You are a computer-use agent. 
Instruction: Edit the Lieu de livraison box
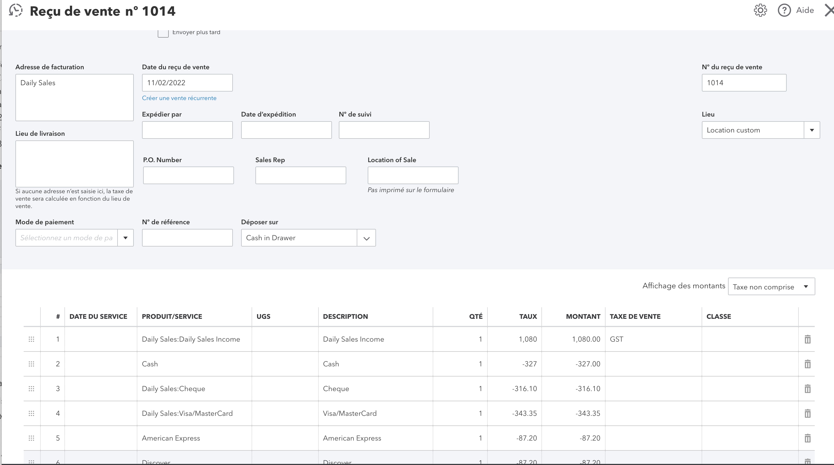75,164
